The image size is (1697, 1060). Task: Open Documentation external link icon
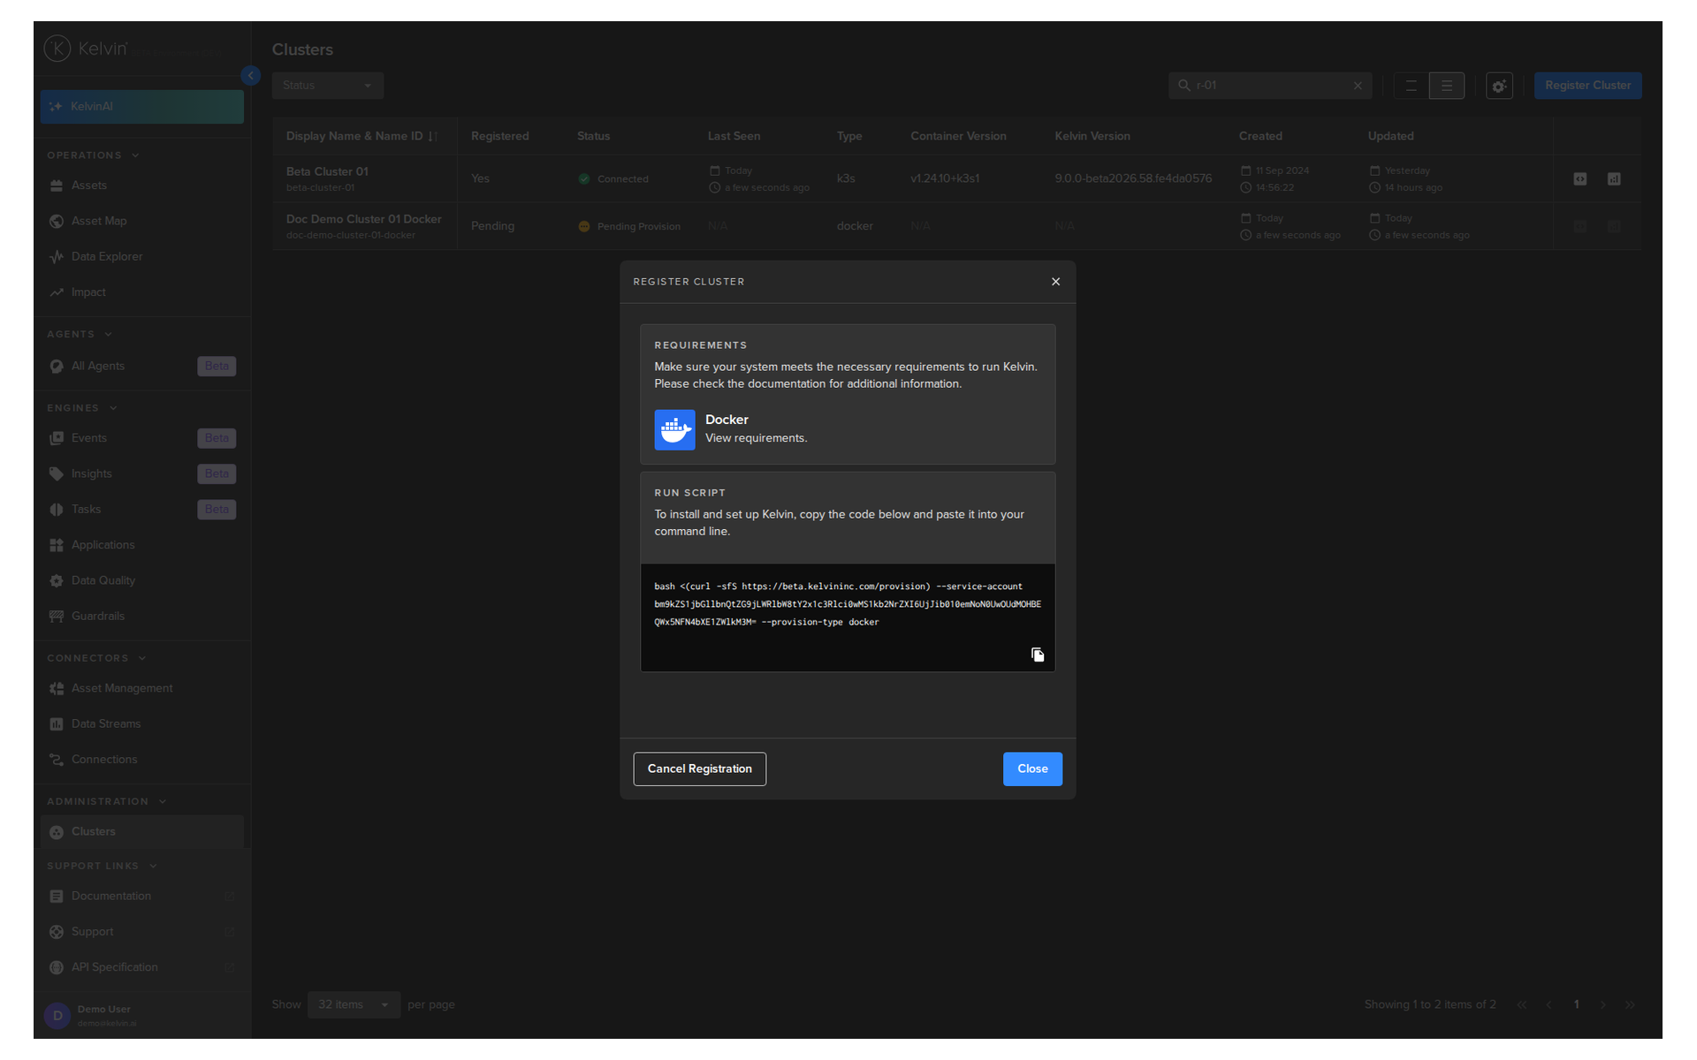[x=230, y=897]
